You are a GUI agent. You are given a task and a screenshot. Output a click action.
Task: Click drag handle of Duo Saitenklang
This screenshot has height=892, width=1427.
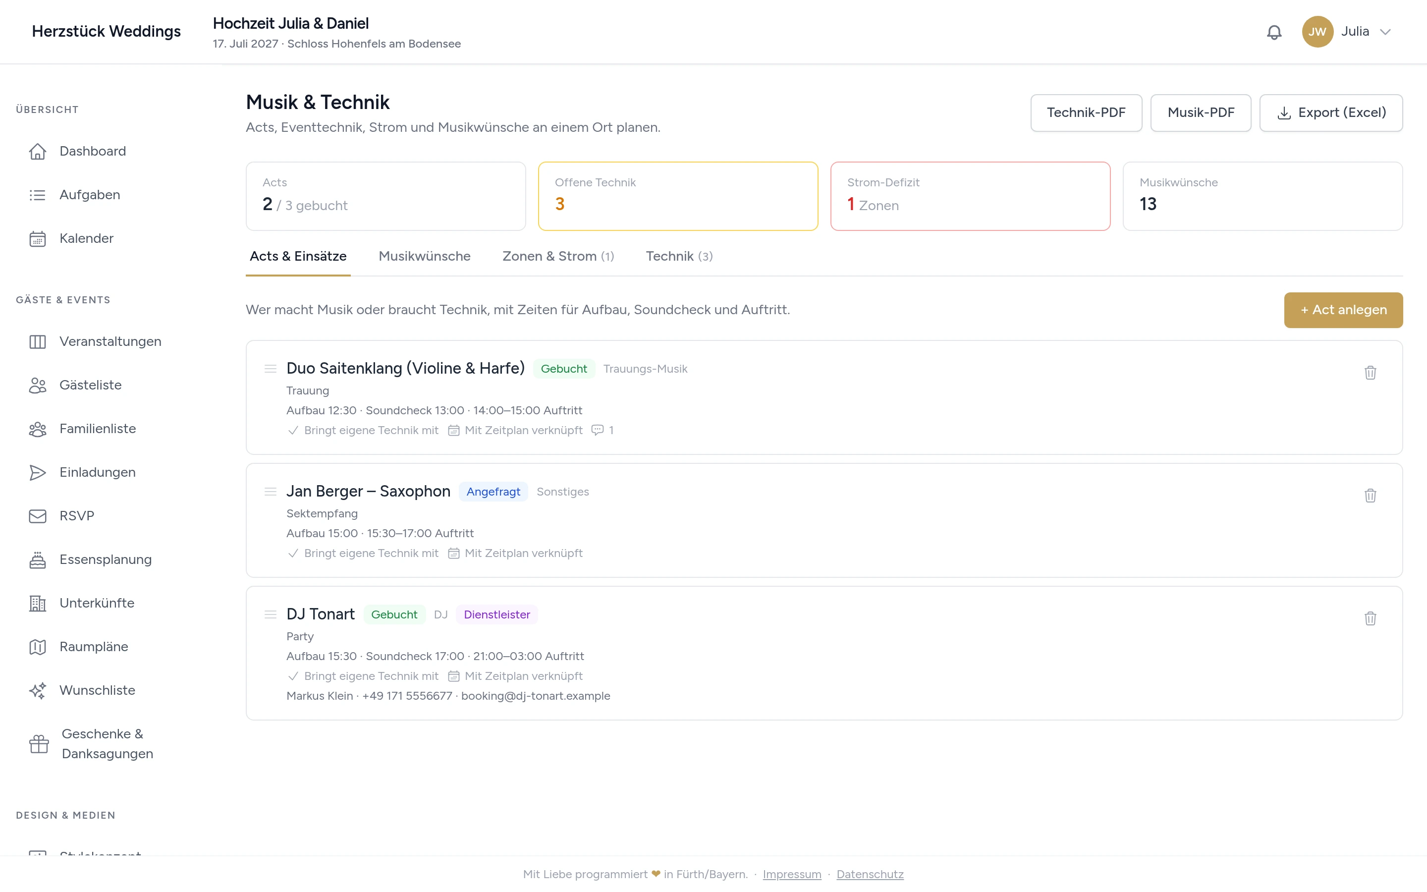[x=270, y=369]
